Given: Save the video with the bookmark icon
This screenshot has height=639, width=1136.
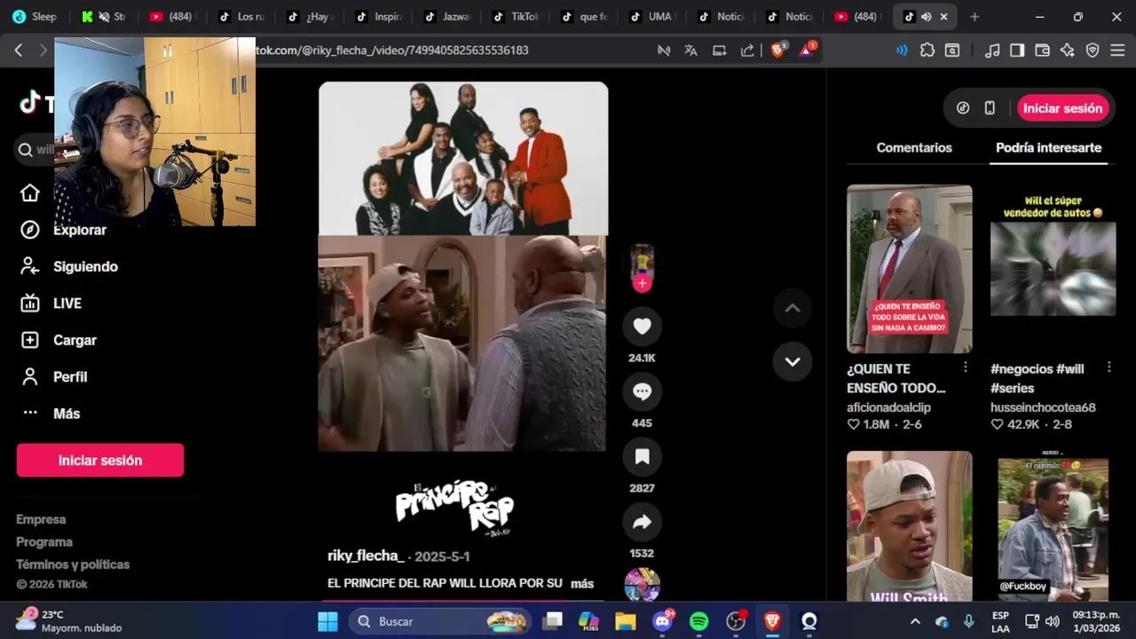Looking at the screenshot, I should (642, 456).
